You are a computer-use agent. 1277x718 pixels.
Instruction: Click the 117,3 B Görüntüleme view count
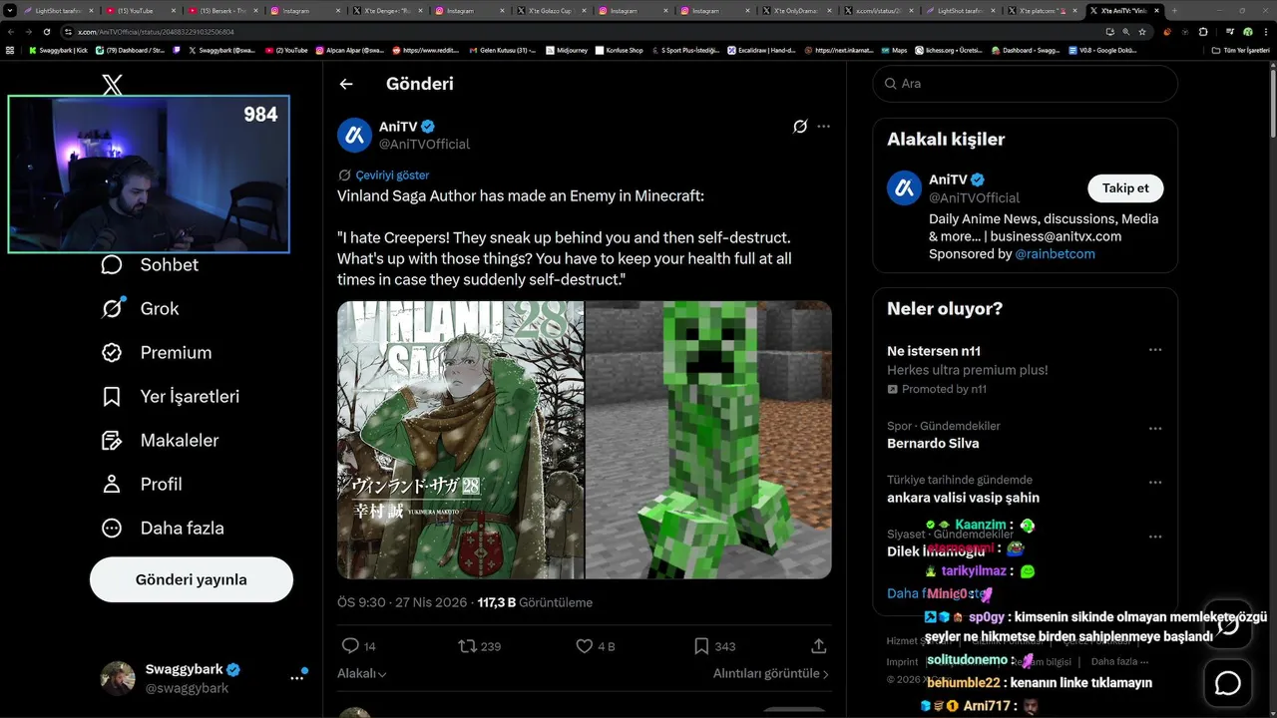coord(535,602)
